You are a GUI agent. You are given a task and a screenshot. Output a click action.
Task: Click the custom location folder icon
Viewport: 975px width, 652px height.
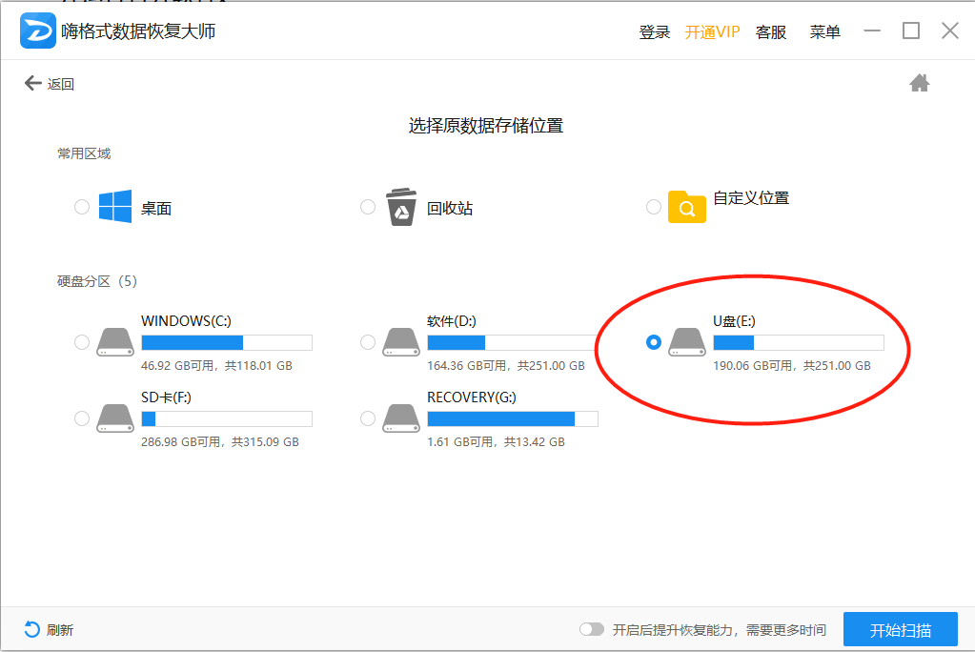pyautogui.click(x=686, y=207)
